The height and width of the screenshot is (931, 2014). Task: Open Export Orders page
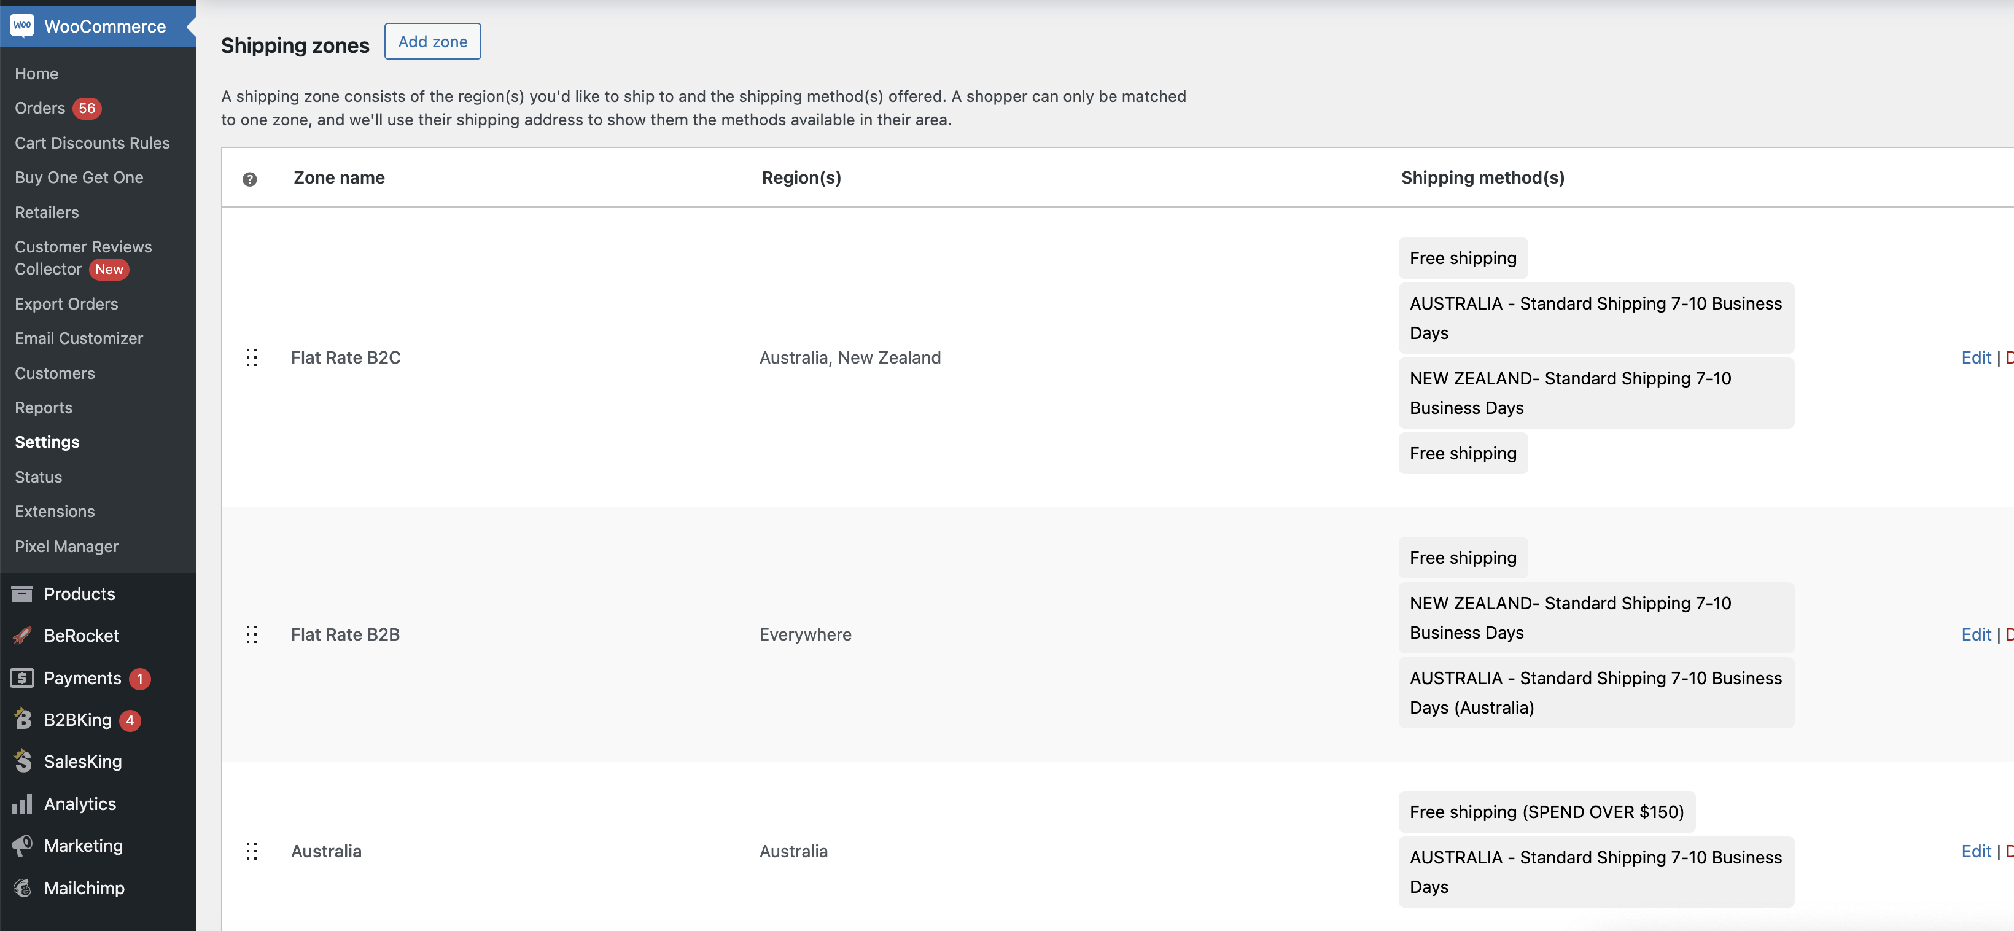pyautogui.click(x=66, y=303)
